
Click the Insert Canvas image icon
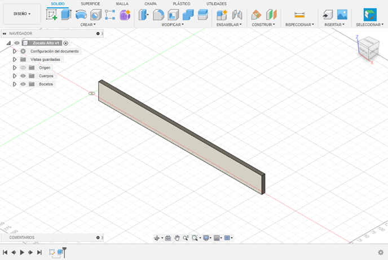tap(342, 15)
